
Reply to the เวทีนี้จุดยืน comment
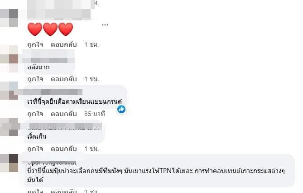point(64,114)
